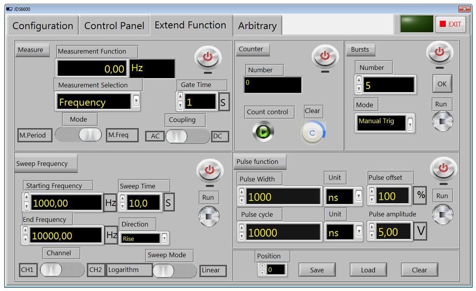Click the circular Clear counter knob
Screen dimensions: 476x291
coord(313,133)
